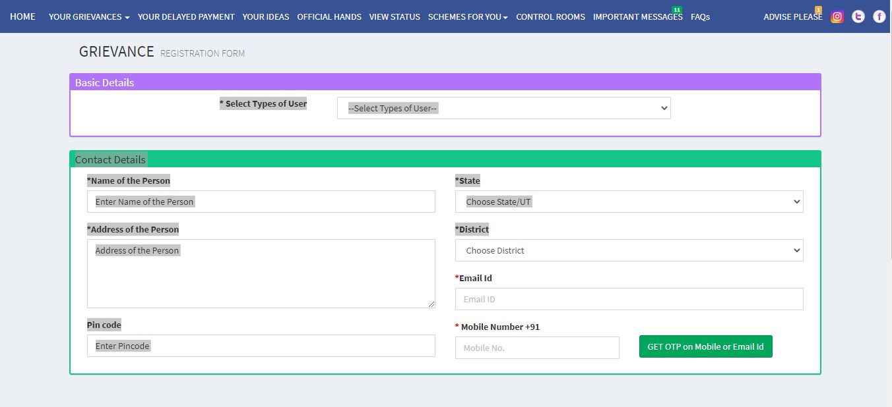The height and width of the screenshot is (407, 892).
Task: Open the Choose State/UT dropdown
Action: pos(628,202)
